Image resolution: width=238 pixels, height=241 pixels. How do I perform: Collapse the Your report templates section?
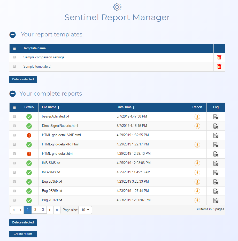pos(13,35)
